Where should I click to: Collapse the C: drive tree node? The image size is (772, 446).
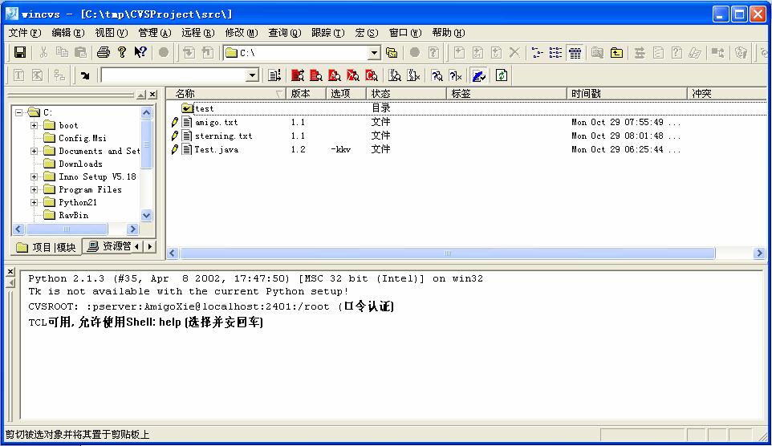(x=18, y=112)
